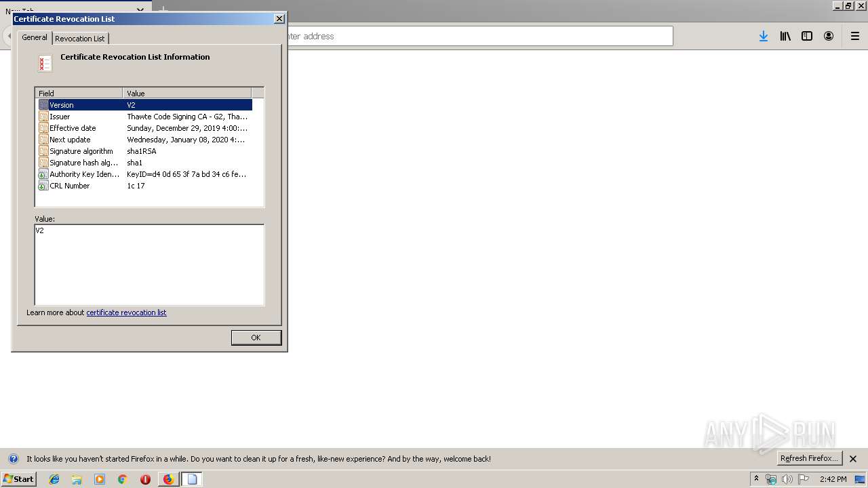Launch Google Chrome from the taskbar
The height and width of the screenshot is (488, 868).
coord(123,479)
